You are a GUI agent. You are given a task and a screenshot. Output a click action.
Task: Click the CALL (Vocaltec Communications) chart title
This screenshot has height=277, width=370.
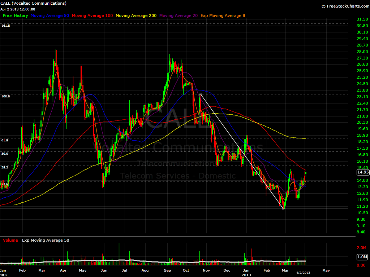click(x=34, y=3)
